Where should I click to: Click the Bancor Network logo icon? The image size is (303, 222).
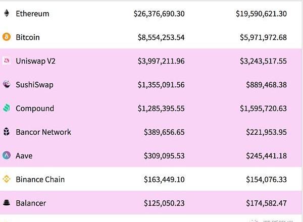[7, 132]
